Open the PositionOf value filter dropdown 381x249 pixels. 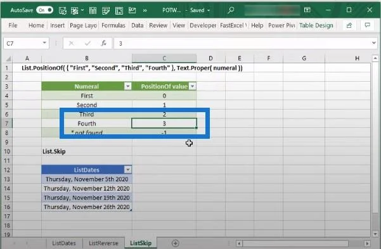(x=192, y=86)
